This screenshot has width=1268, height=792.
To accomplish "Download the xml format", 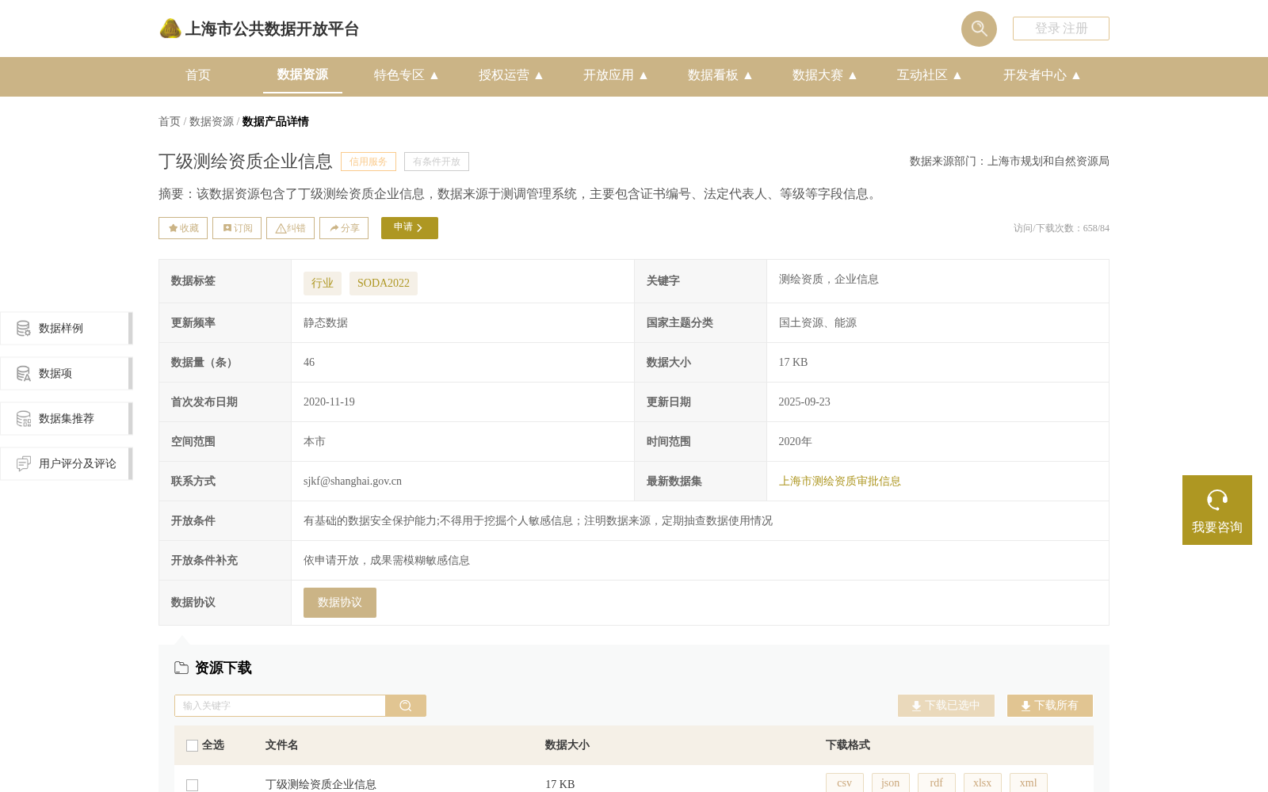I will pyautogui.click(x=1029, y=782).
